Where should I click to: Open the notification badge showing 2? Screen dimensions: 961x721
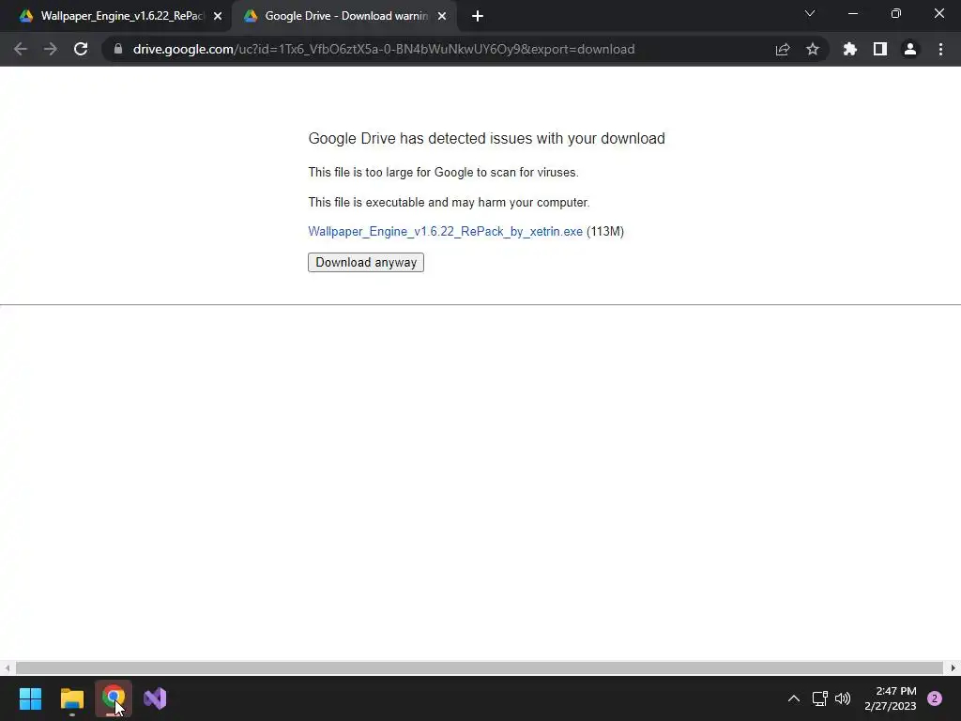point(935,698)
